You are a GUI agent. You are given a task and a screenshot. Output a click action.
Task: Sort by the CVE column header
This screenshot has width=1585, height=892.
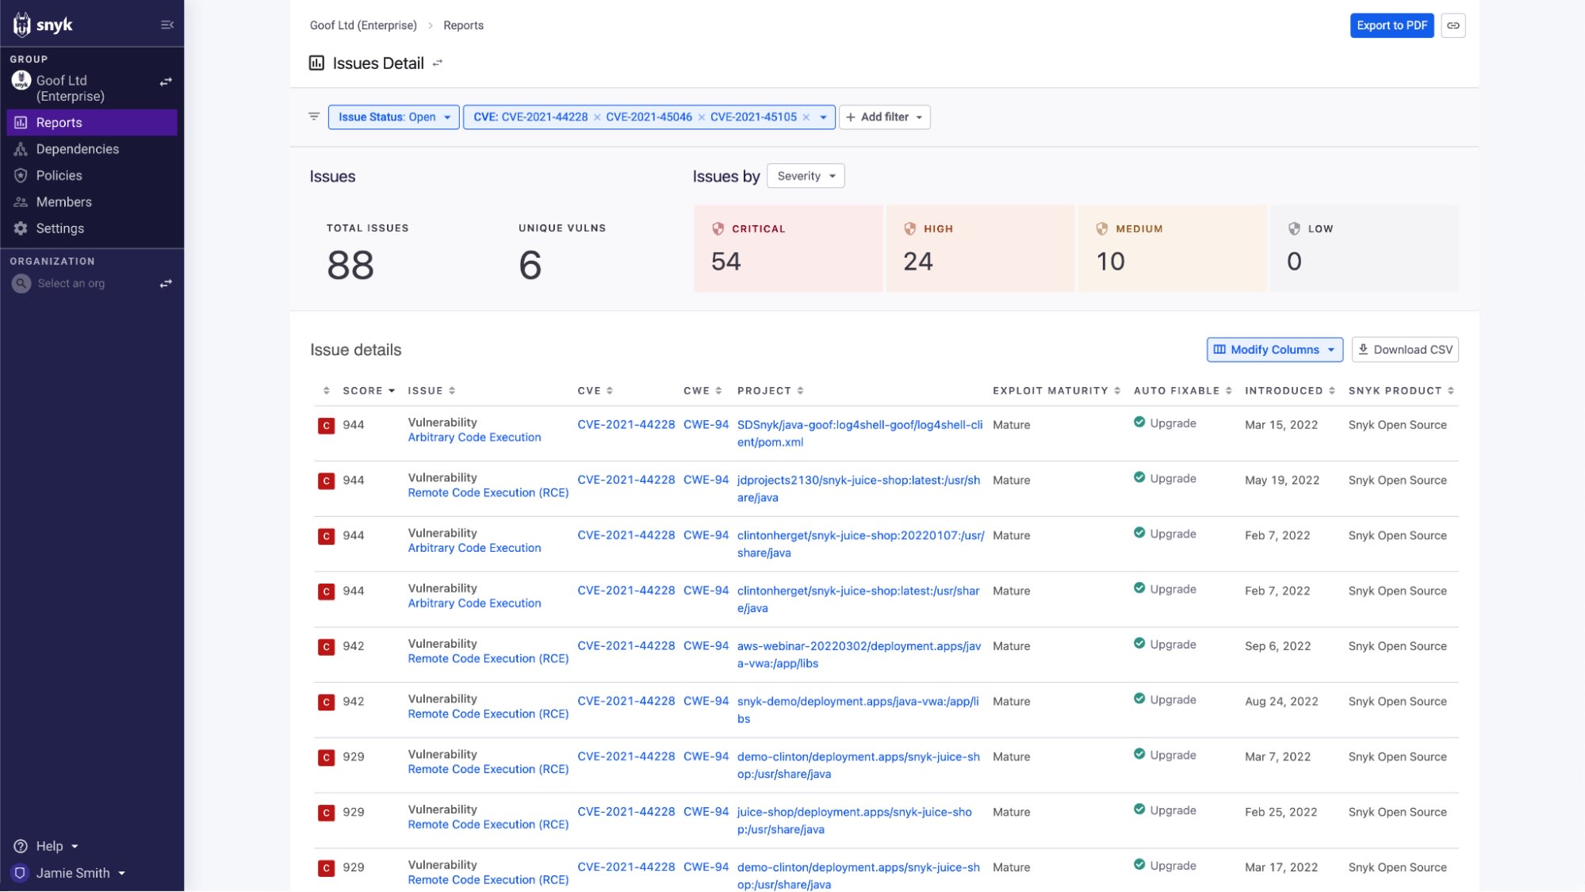(x=595, y=391)
